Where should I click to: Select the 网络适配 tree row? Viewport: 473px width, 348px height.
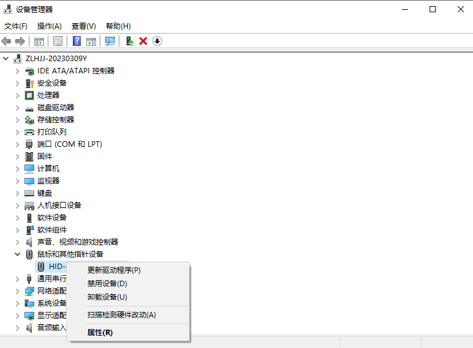51,291
